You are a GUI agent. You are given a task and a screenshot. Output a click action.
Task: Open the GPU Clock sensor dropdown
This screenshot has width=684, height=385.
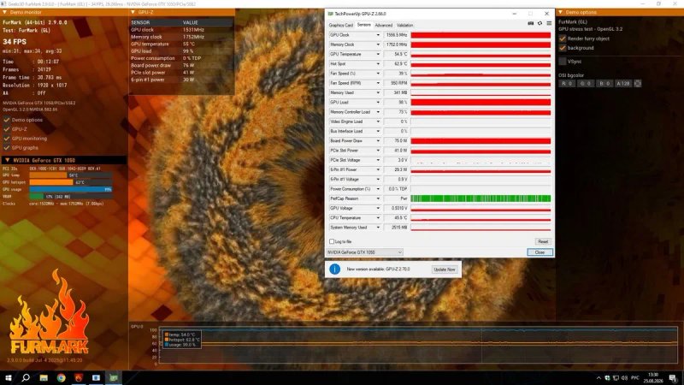pos(378,35)
